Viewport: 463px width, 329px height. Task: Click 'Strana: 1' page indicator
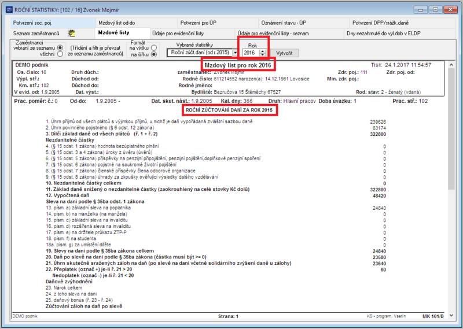tap(228, 316)
